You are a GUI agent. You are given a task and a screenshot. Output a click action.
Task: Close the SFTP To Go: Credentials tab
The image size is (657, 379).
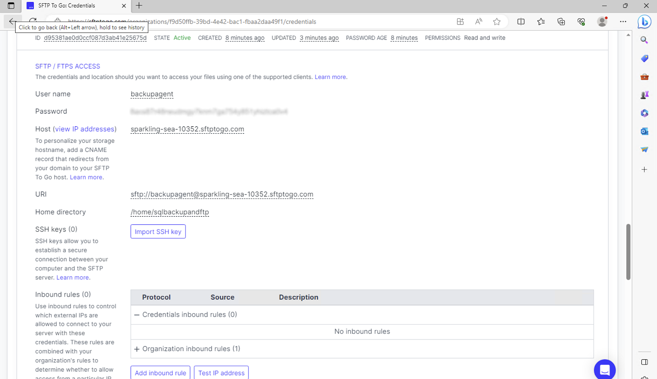point(124,6)
